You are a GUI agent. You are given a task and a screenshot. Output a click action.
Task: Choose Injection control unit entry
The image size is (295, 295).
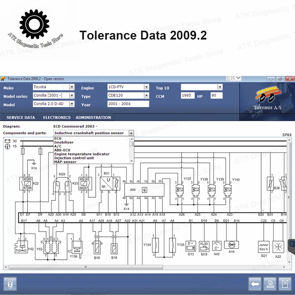(74, 158)
